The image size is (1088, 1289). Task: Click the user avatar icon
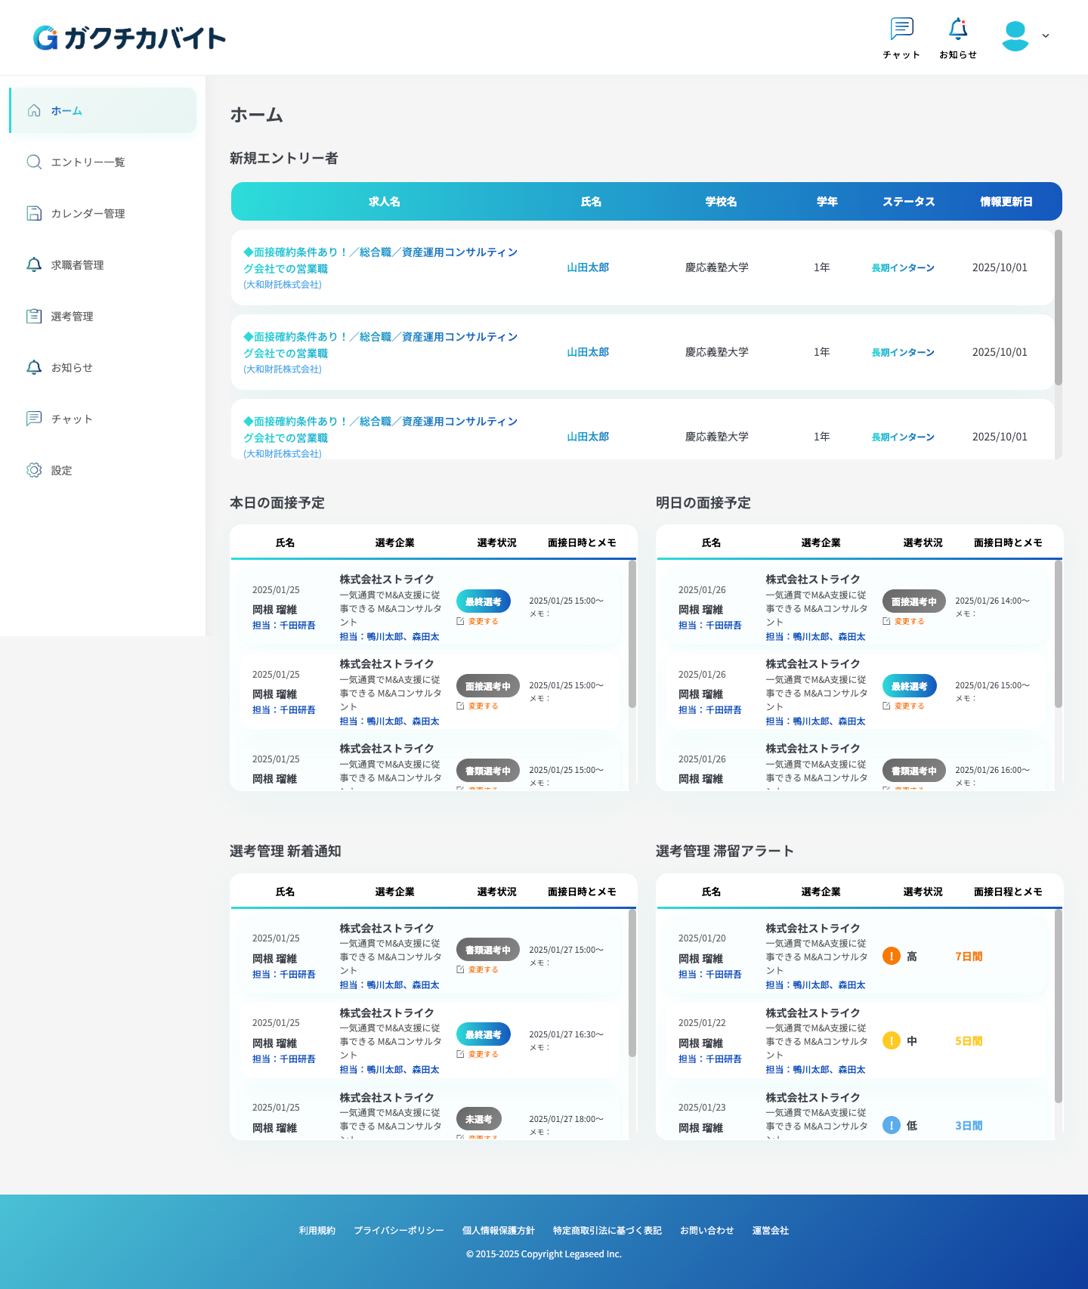(1015, 36)
